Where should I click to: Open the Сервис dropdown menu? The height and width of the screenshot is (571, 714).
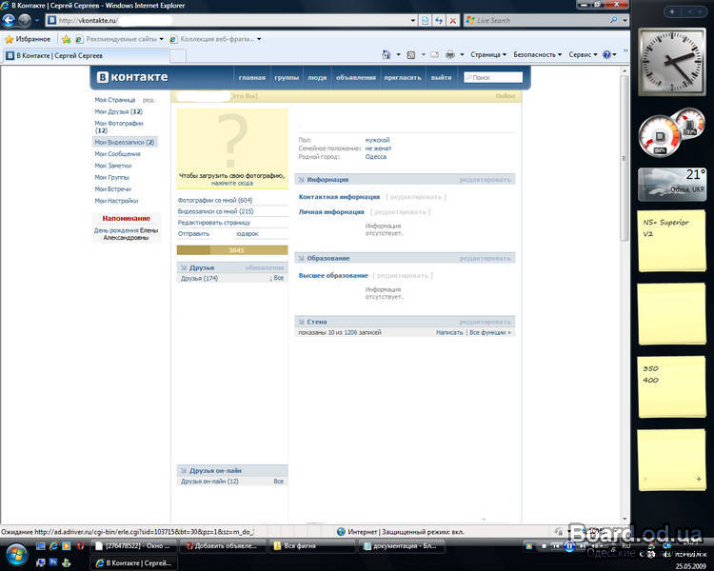coord(583,55)
